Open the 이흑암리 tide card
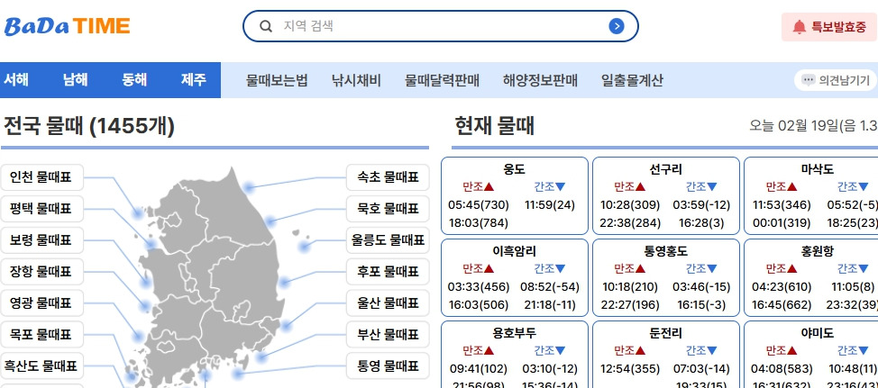The height and width of the screenshot is (388, 878). (515, 278)
